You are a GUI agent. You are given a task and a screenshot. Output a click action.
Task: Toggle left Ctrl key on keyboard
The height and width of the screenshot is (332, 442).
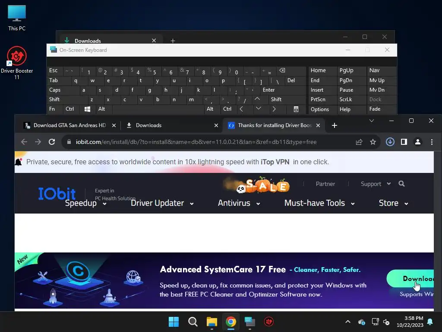click(72, 109)
